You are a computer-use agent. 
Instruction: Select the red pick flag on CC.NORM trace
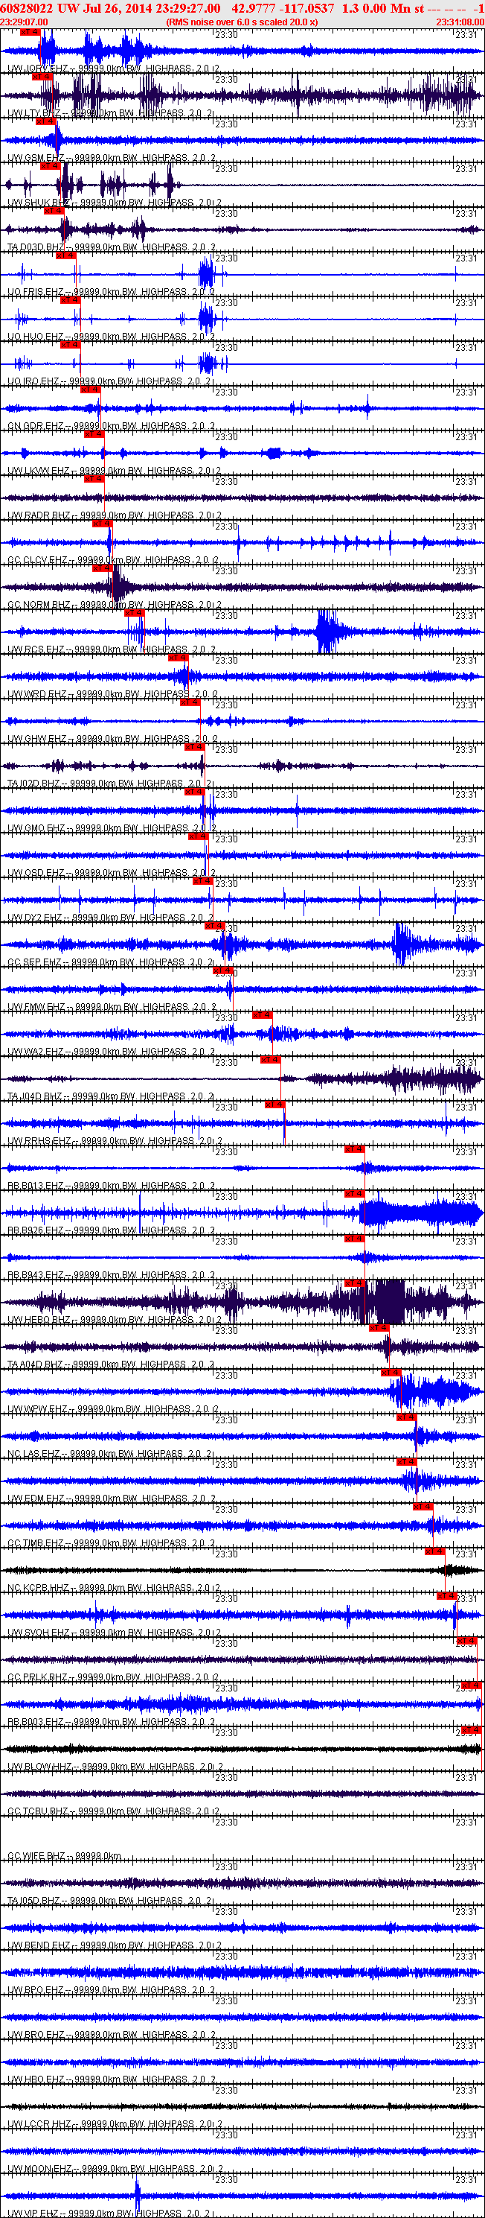coord(101,568)
